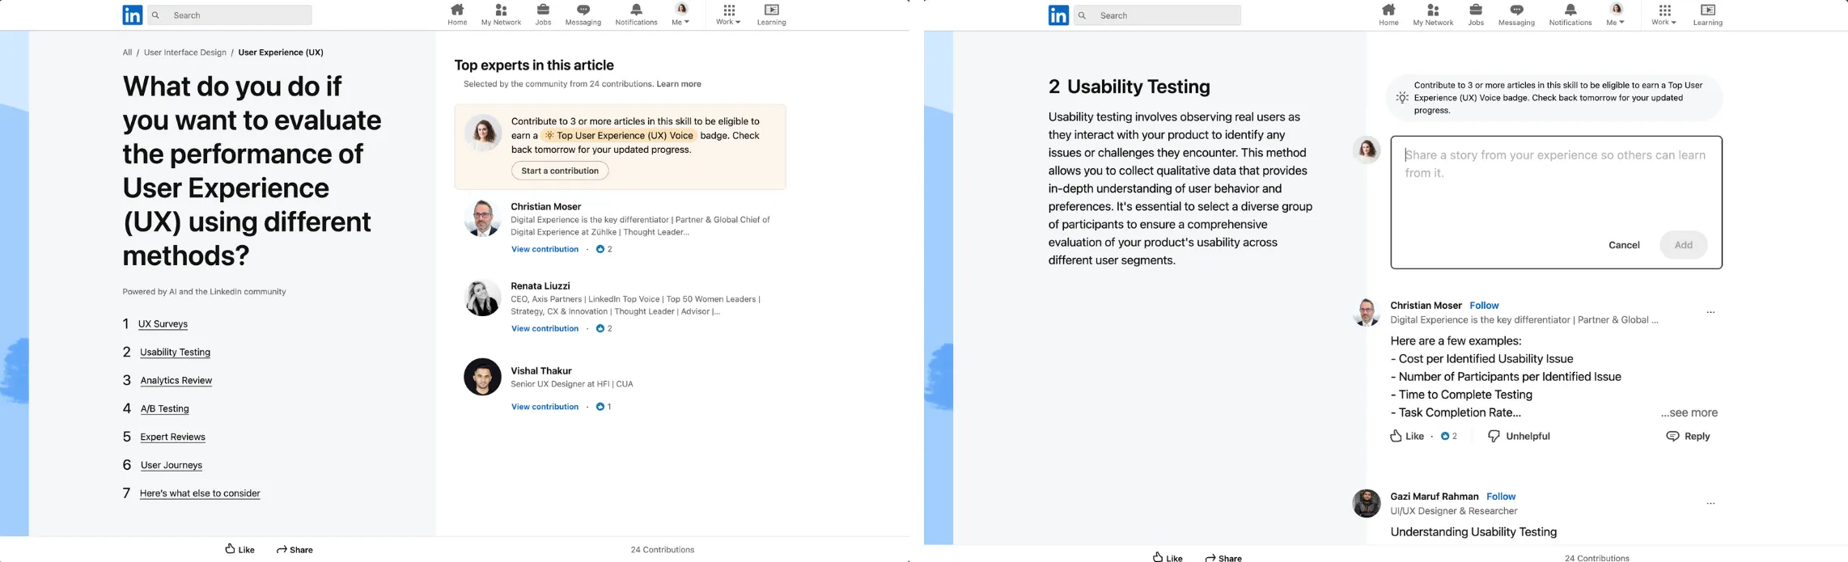Open Jobs in left screenshot navbar

(x=543, y=15)
